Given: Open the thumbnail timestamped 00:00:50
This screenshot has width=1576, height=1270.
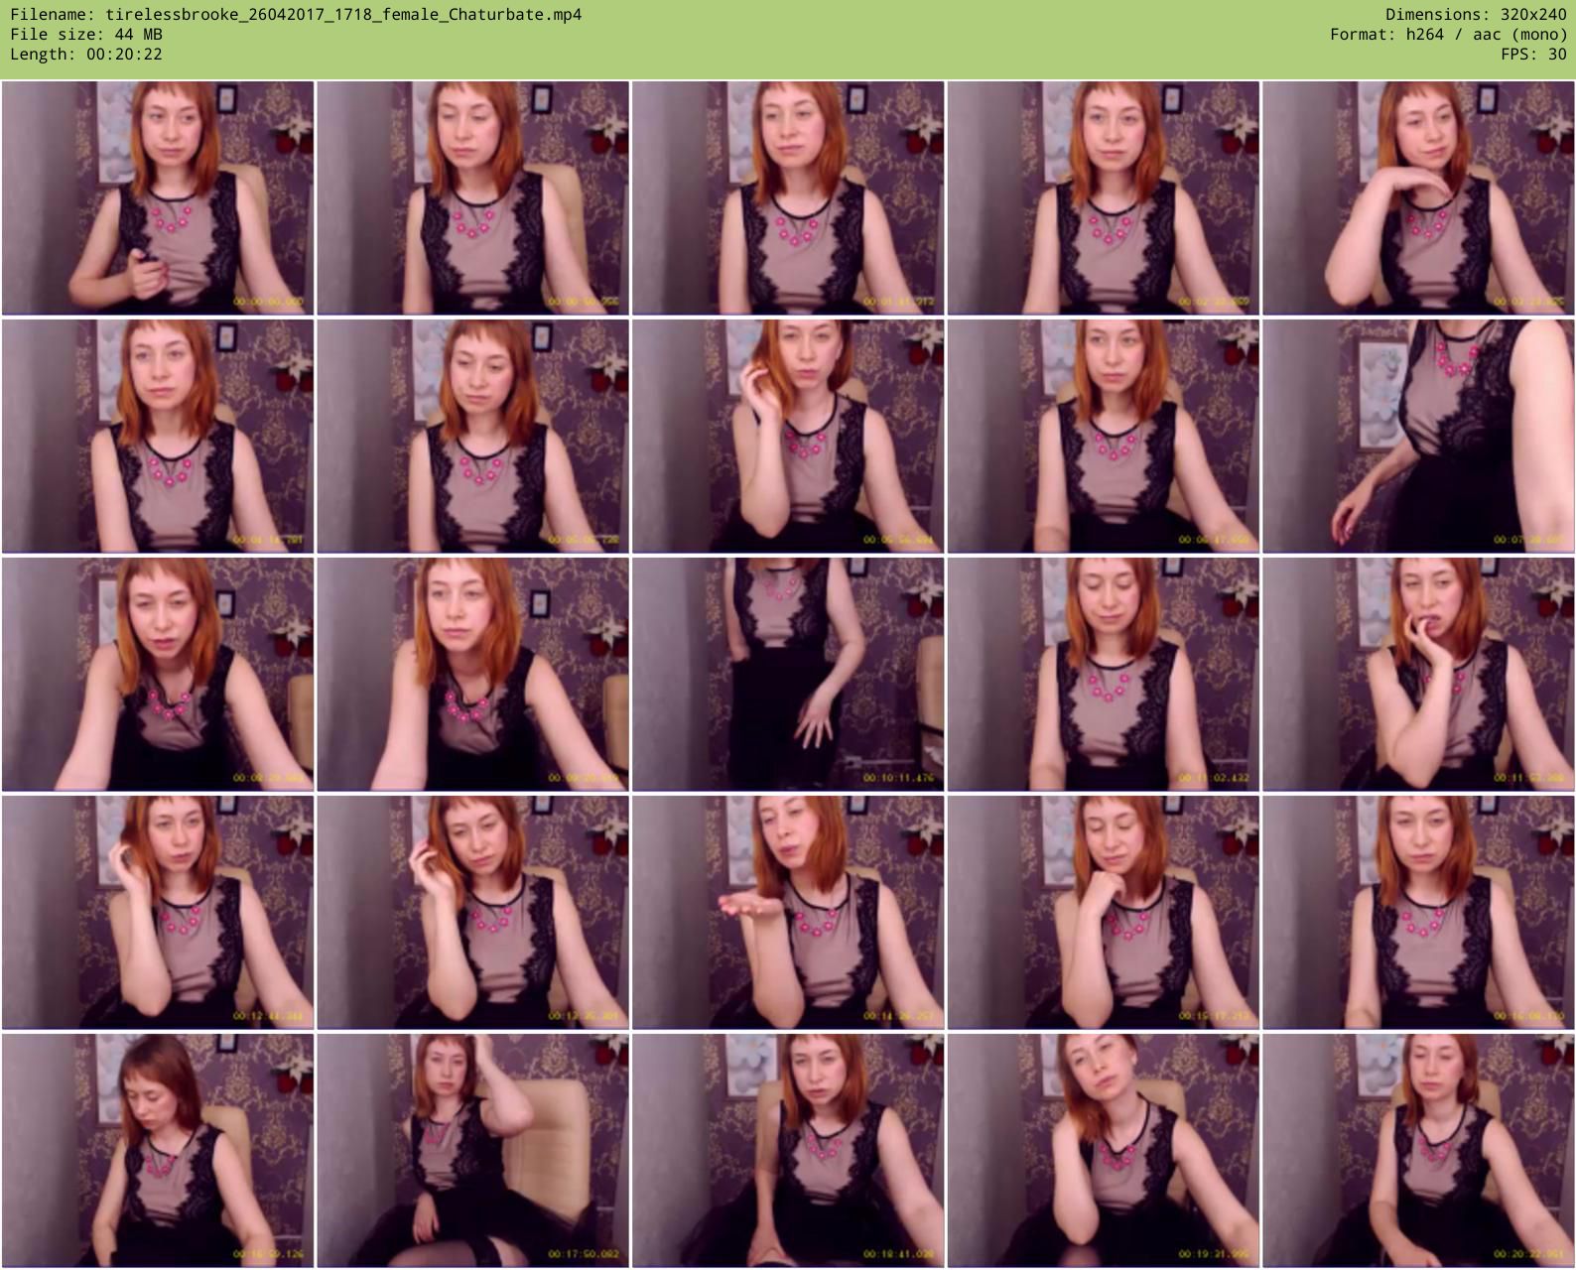Looking at the screenshot, I should (472, 198).
